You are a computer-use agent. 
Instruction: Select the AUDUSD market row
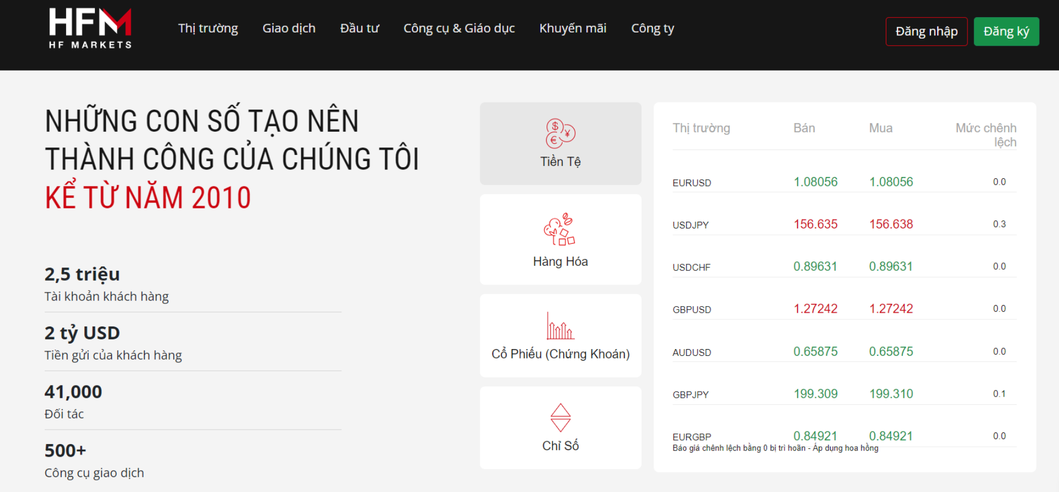(844, 352)
